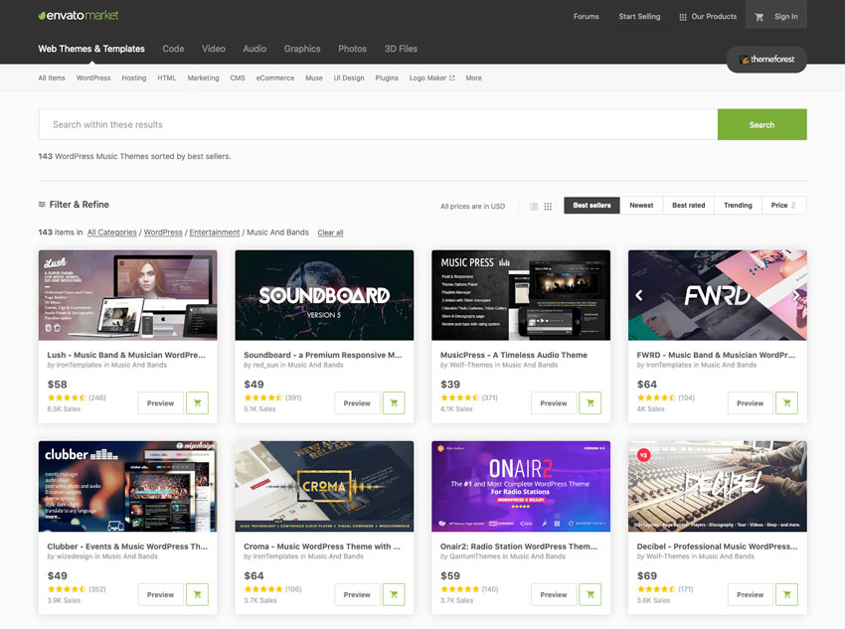Open Soundboard theme title link
Image resolution: width=845 pixels, height=629 pixels.
(323, 355)
